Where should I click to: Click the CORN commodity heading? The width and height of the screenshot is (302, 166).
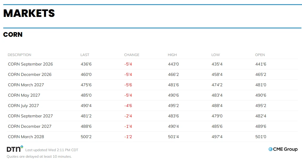[13, 35]
